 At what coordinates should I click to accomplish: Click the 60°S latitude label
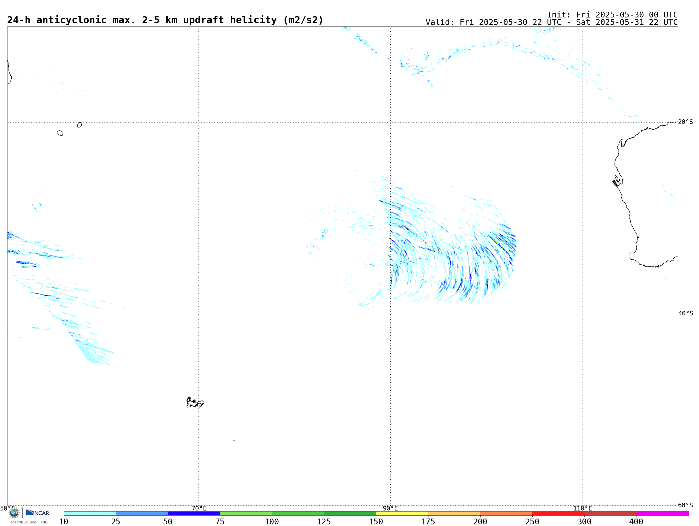pos(686,505)
